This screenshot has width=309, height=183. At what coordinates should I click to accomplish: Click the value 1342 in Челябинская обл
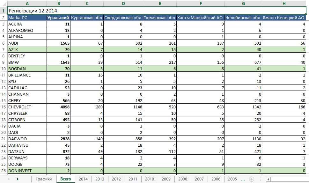pyautogui.click(x=243, y=107)
